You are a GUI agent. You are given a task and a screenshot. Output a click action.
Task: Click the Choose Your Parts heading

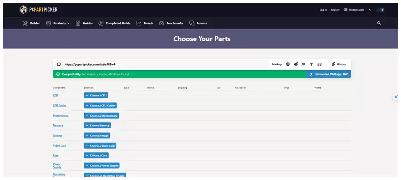(202, 39)
